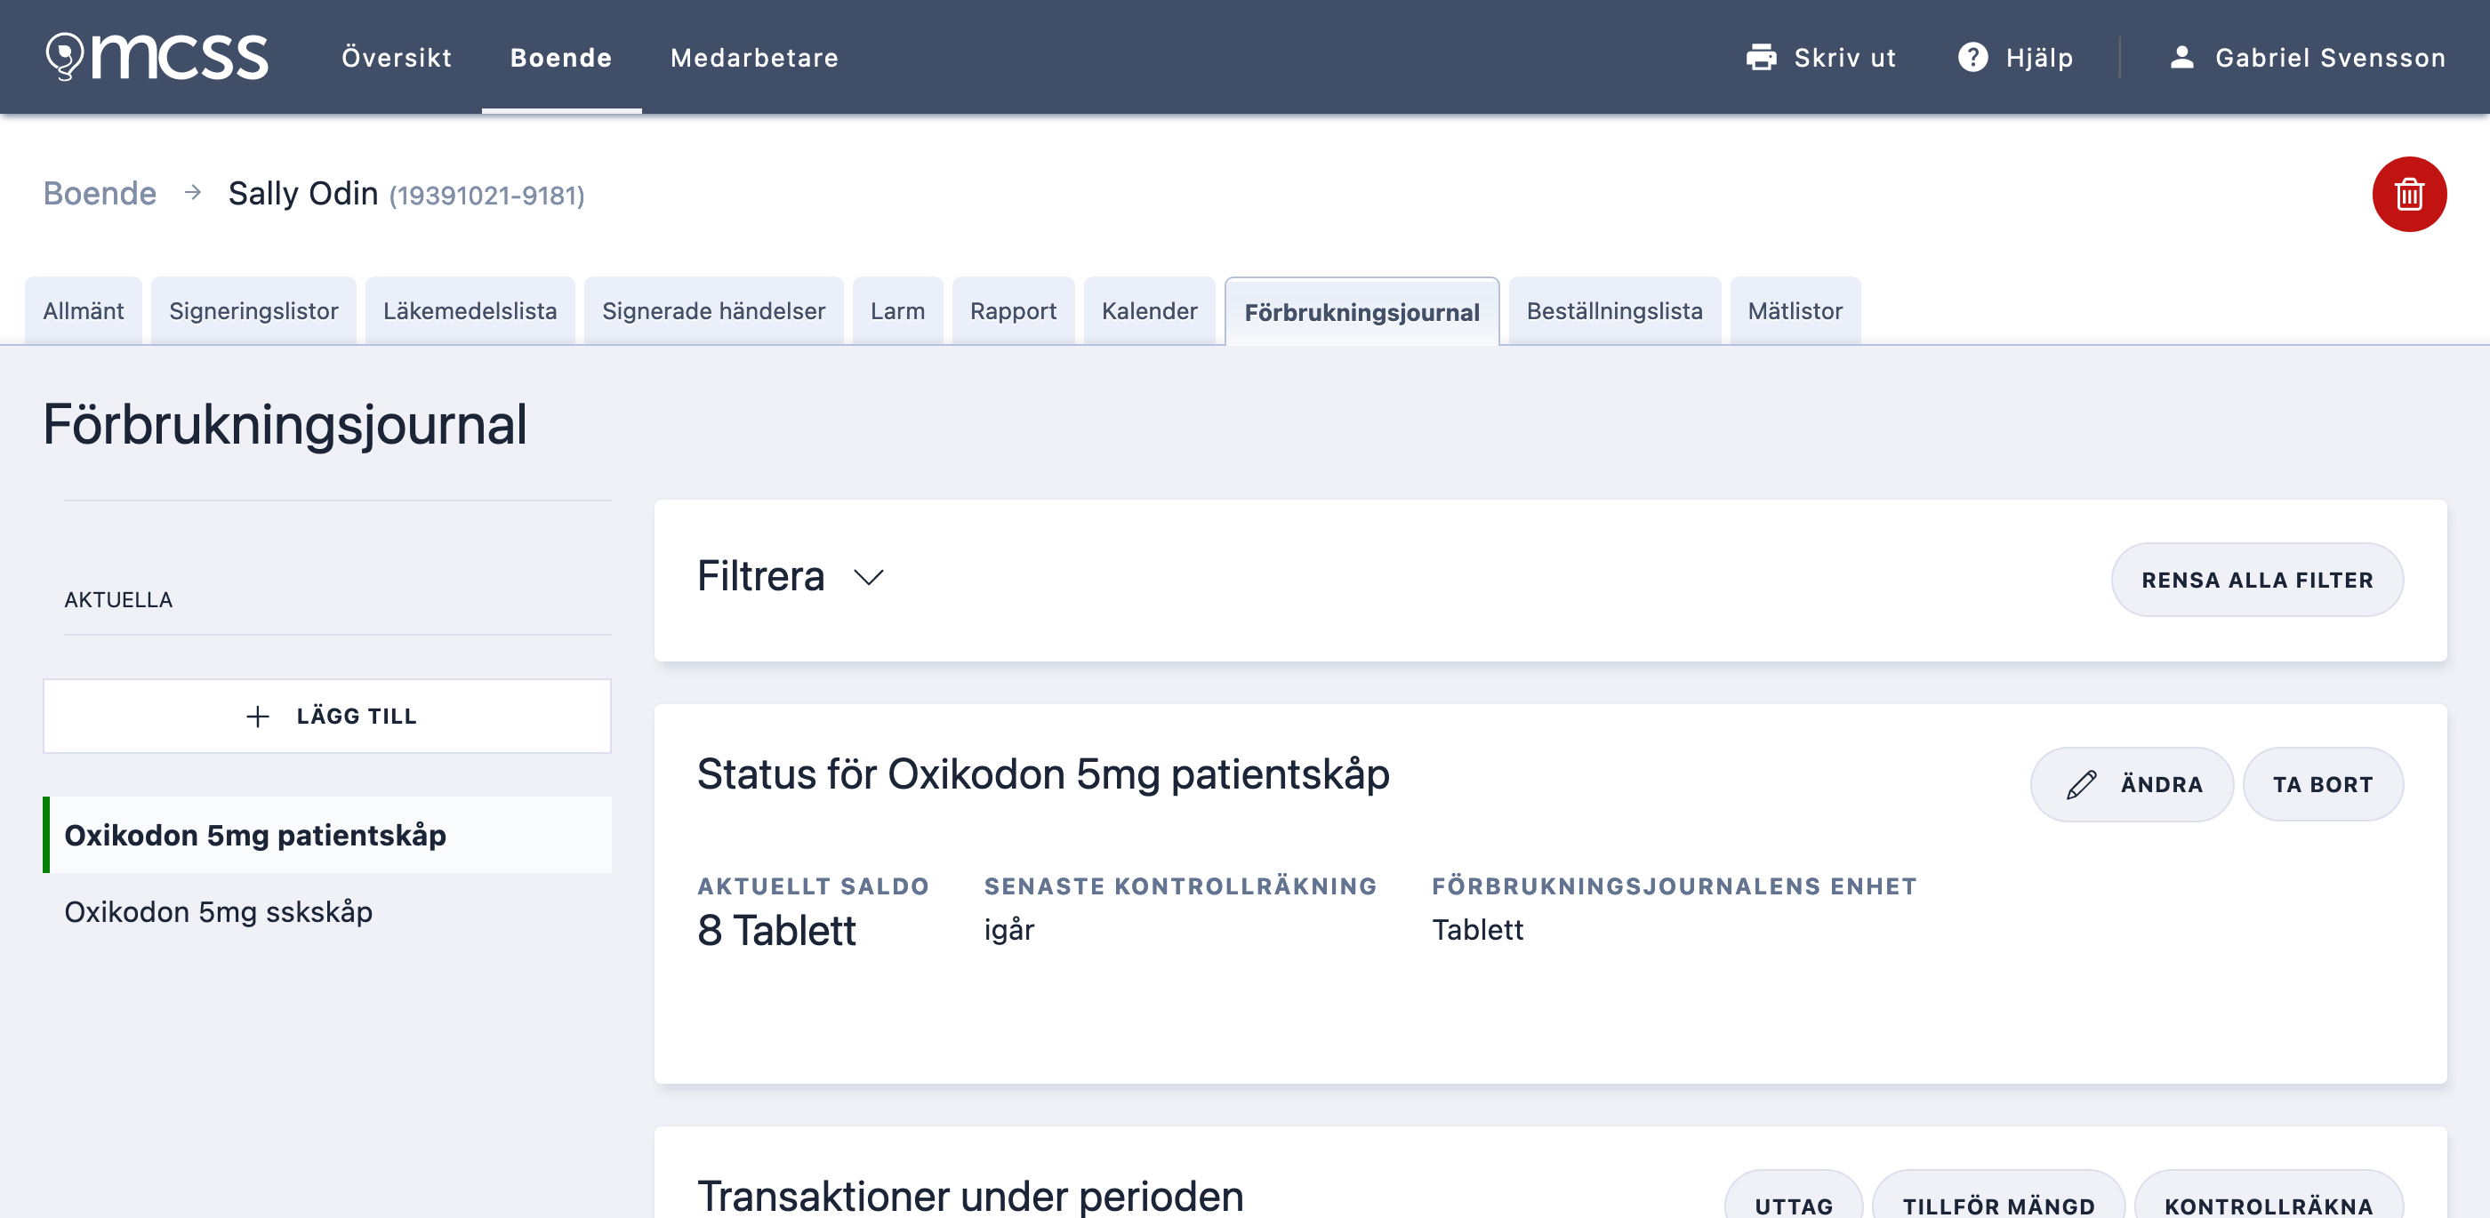This screenshot has width=2490, height=1218.
Task: Click the Status för Oxikodon 5mg patientskåp heading
Action: click(1043, 773)
